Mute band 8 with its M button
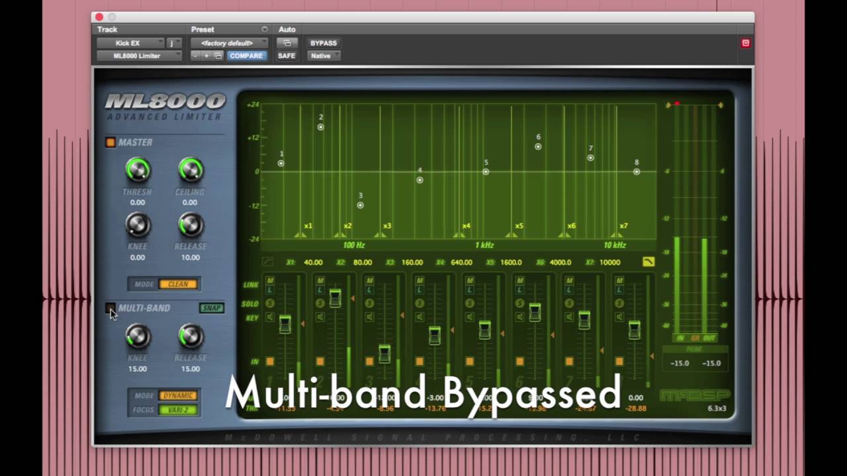 point(619,281)
